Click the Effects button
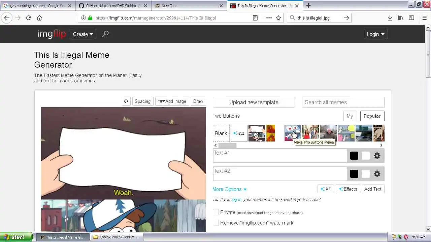 [x=348, y=189]
